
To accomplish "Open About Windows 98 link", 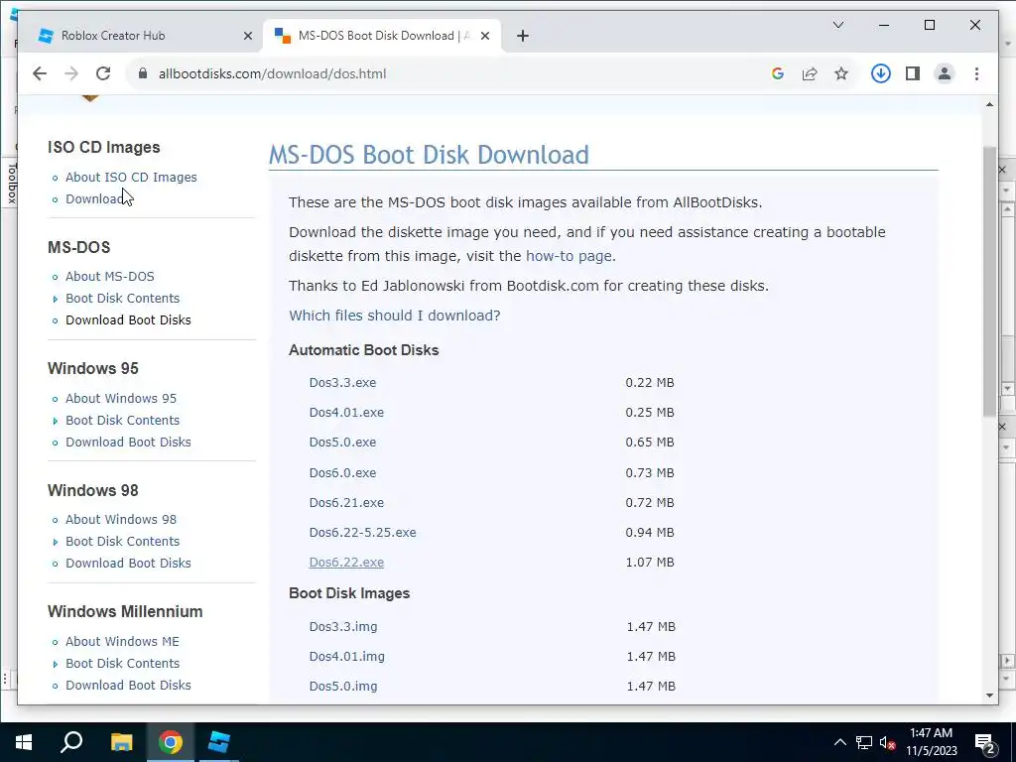I will (x=120, y=520).
